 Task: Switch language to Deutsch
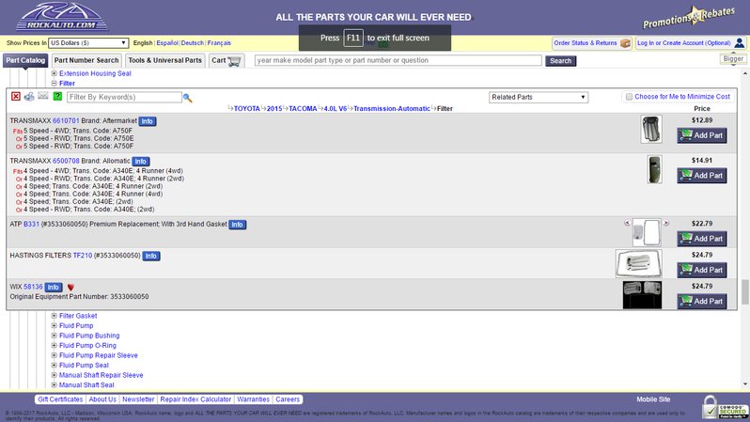pyautogui.click(x=193, y=43)
